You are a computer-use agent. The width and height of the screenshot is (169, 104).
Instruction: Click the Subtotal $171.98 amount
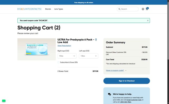144,47
